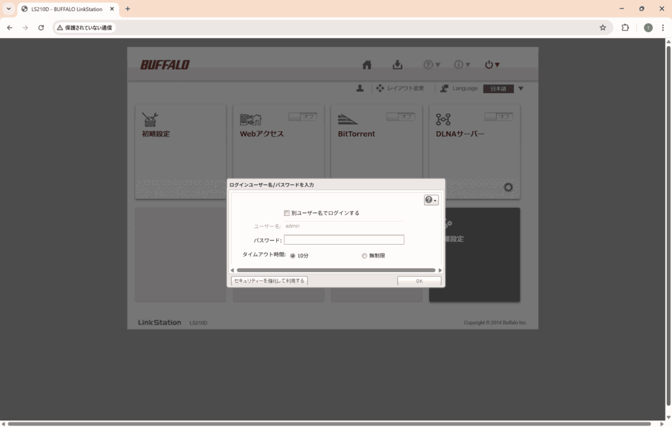Image resolution: width=672 pixels, height=427 pixels.
Task: Select the 10分 timeout radio button
Action: tap(293, 256)
